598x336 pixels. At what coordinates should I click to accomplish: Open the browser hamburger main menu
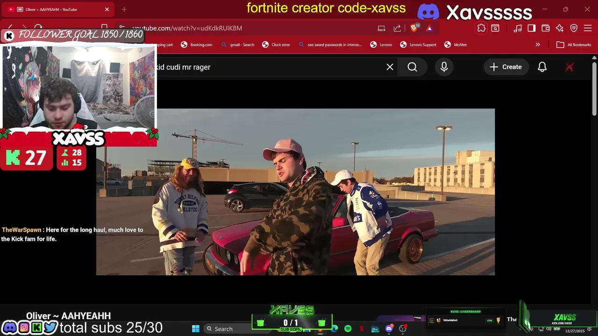pos(588,28)
